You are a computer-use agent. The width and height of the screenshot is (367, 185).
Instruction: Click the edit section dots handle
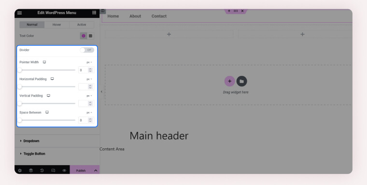[x=236, y=11]
